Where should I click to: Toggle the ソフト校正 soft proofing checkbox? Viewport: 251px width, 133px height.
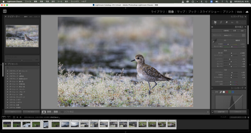pyautogui.click(x=62, y=112)
